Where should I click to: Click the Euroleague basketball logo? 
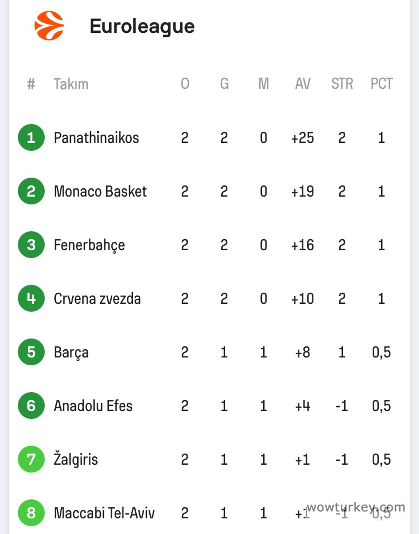coord(49,26)
